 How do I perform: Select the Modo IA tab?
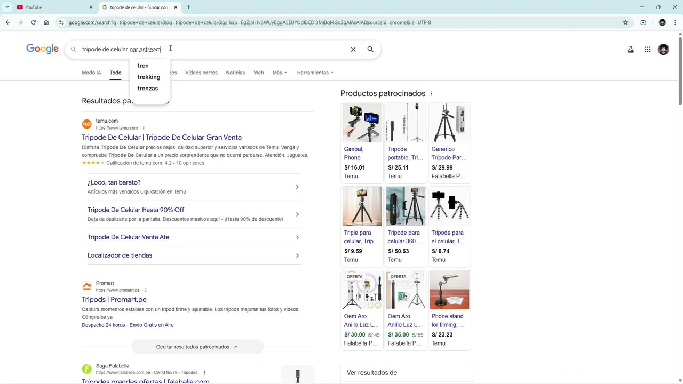[91, 73]
